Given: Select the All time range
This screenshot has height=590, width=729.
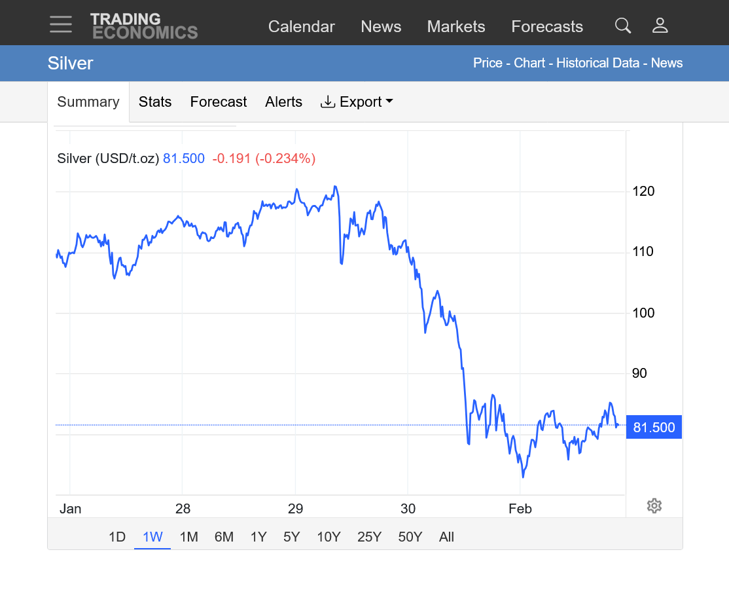Looking at the screenshot, I should (x=446, y=537).
